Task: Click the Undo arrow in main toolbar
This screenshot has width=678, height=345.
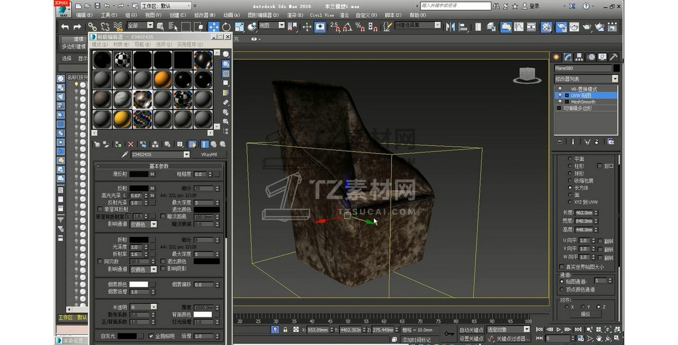Action: (65, 27)
